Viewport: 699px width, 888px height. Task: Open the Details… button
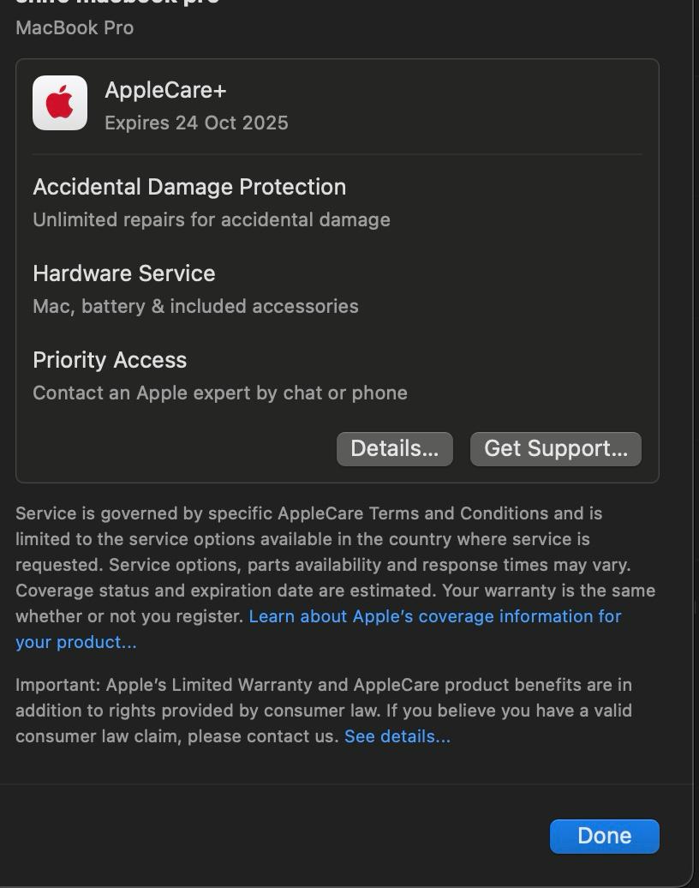point(395,448)
